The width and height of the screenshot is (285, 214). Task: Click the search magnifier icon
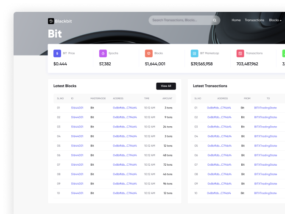215,20
